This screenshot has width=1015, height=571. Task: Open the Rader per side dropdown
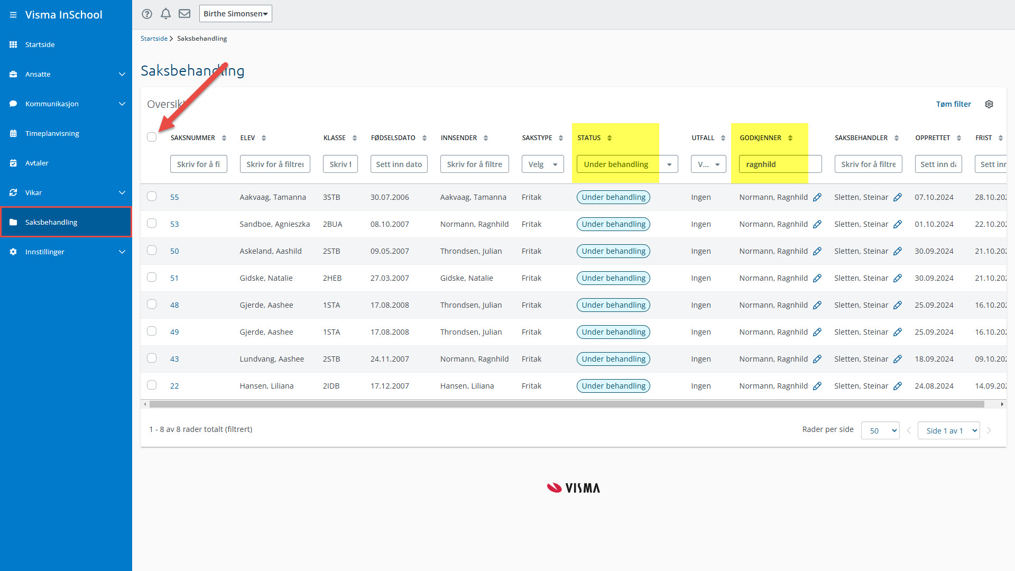(880, 430)
